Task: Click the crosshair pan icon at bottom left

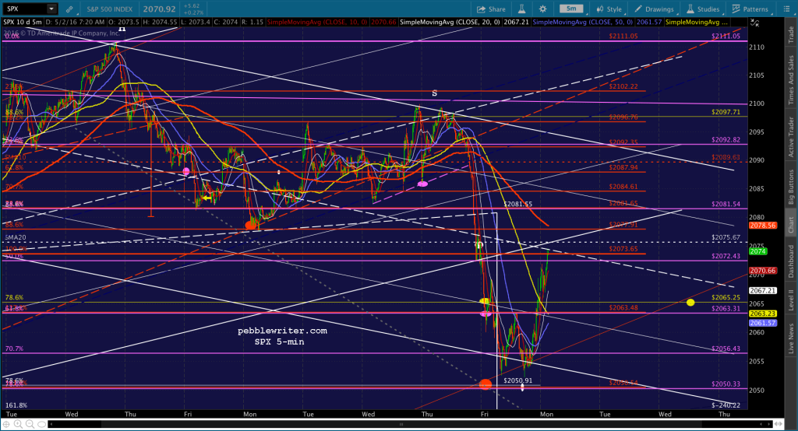Action: tap(6, 424)
